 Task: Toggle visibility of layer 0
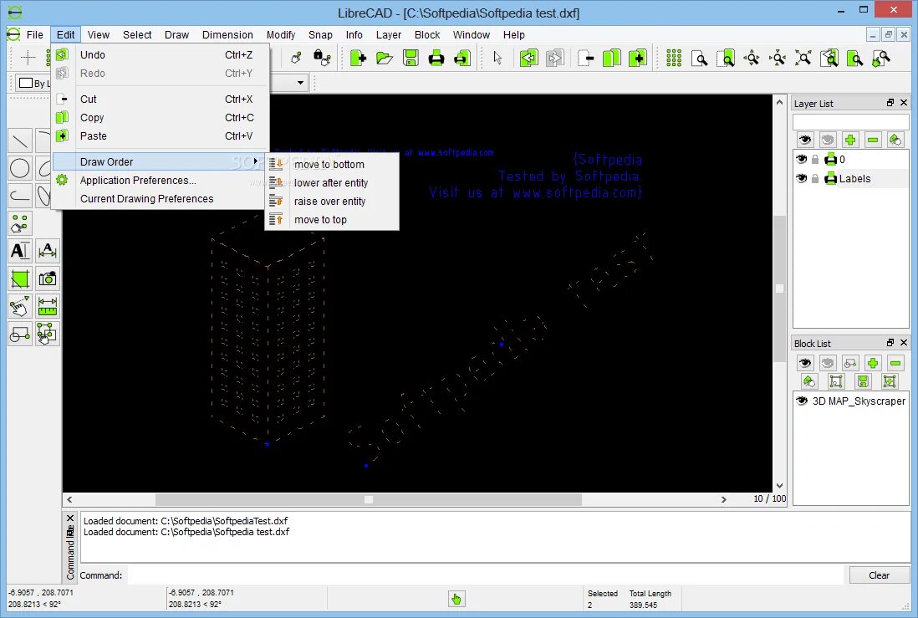(x=802, y=160)
